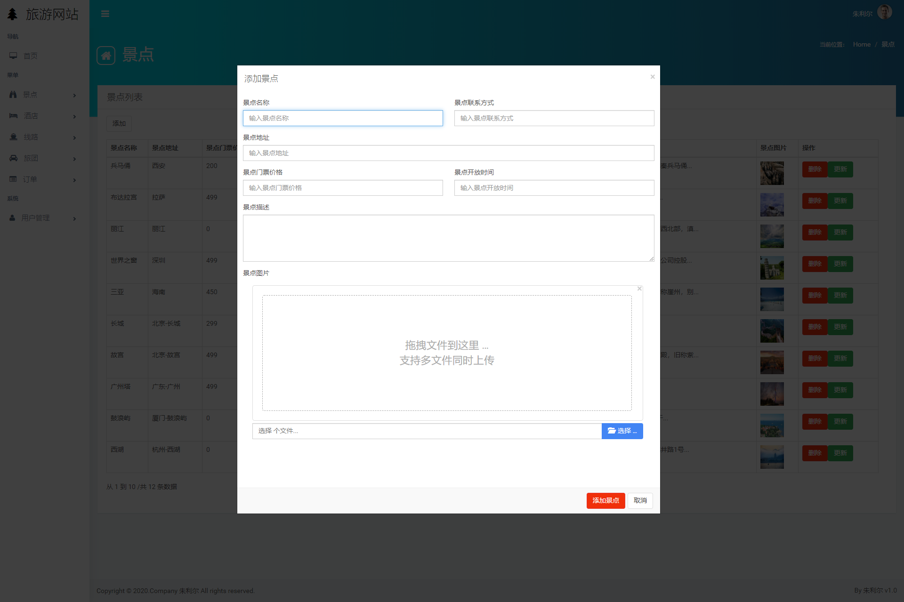Expand the 用户管理 submenu chevron
This screenshot has height=602, width=904.
tap(74, 218)
